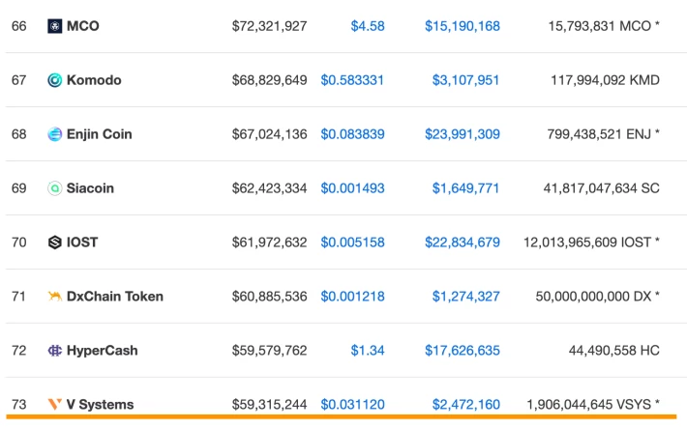Viewport: 687px width, 428px height.
Task: Click the V Systems logo icon
Action: [x=55, y=405]
